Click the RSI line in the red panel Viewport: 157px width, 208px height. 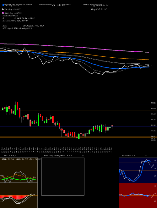point(135,195)
